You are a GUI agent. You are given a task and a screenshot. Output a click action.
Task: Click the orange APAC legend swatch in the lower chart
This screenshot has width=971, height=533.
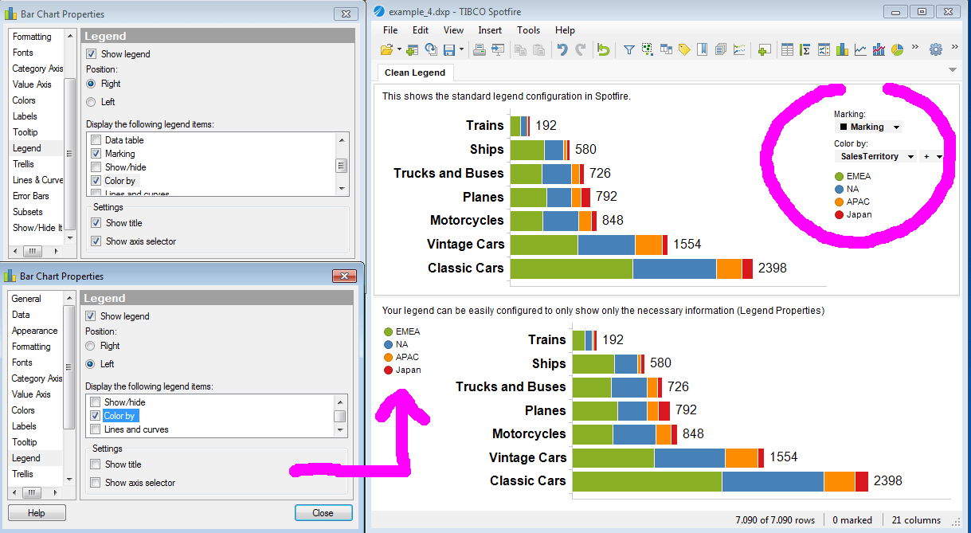388,358
